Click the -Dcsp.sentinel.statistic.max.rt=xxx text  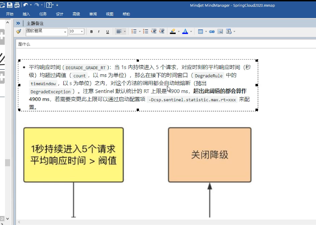(x=192, y=100)
